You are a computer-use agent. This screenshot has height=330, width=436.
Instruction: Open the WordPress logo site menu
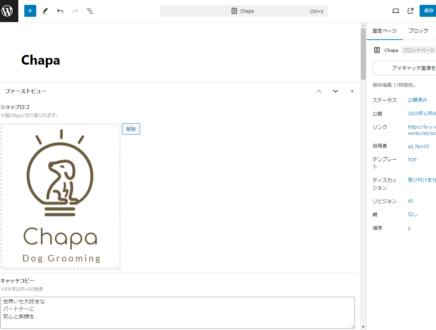(x=9, y=11)
